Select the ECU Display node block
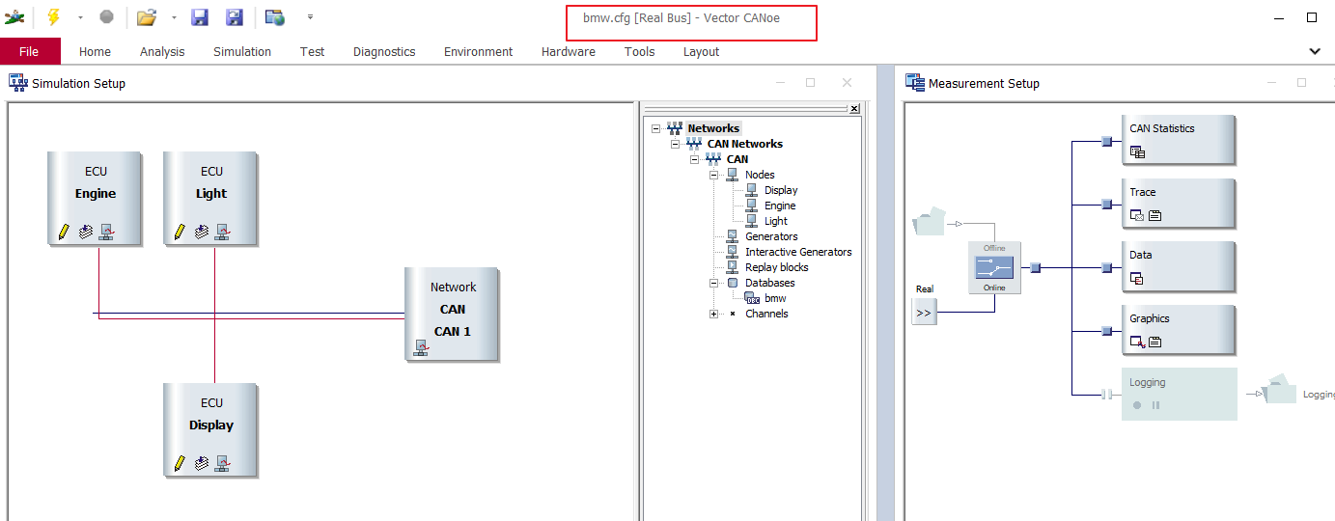The width and height of the screenshot is (1335, 521). tap(211, 429)
